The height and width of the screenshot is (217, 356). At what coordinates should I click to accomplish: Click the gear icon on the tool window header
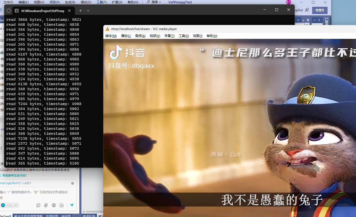(x=308, y=20)
